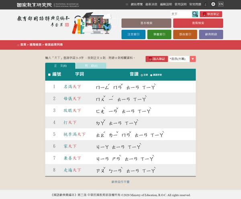Switch to the 附錄(0) tab

(x=91, y=66)
